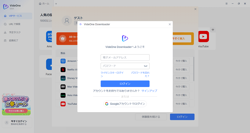The height and width of the screenshot is (133, 250).
Task: Click the サインアップ link
Action: 149,91
